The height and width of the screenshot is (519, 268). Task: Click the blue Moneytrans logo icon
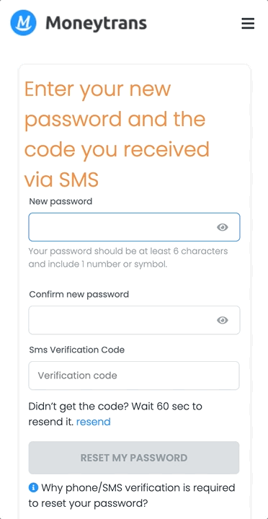[x=23, y=23]
